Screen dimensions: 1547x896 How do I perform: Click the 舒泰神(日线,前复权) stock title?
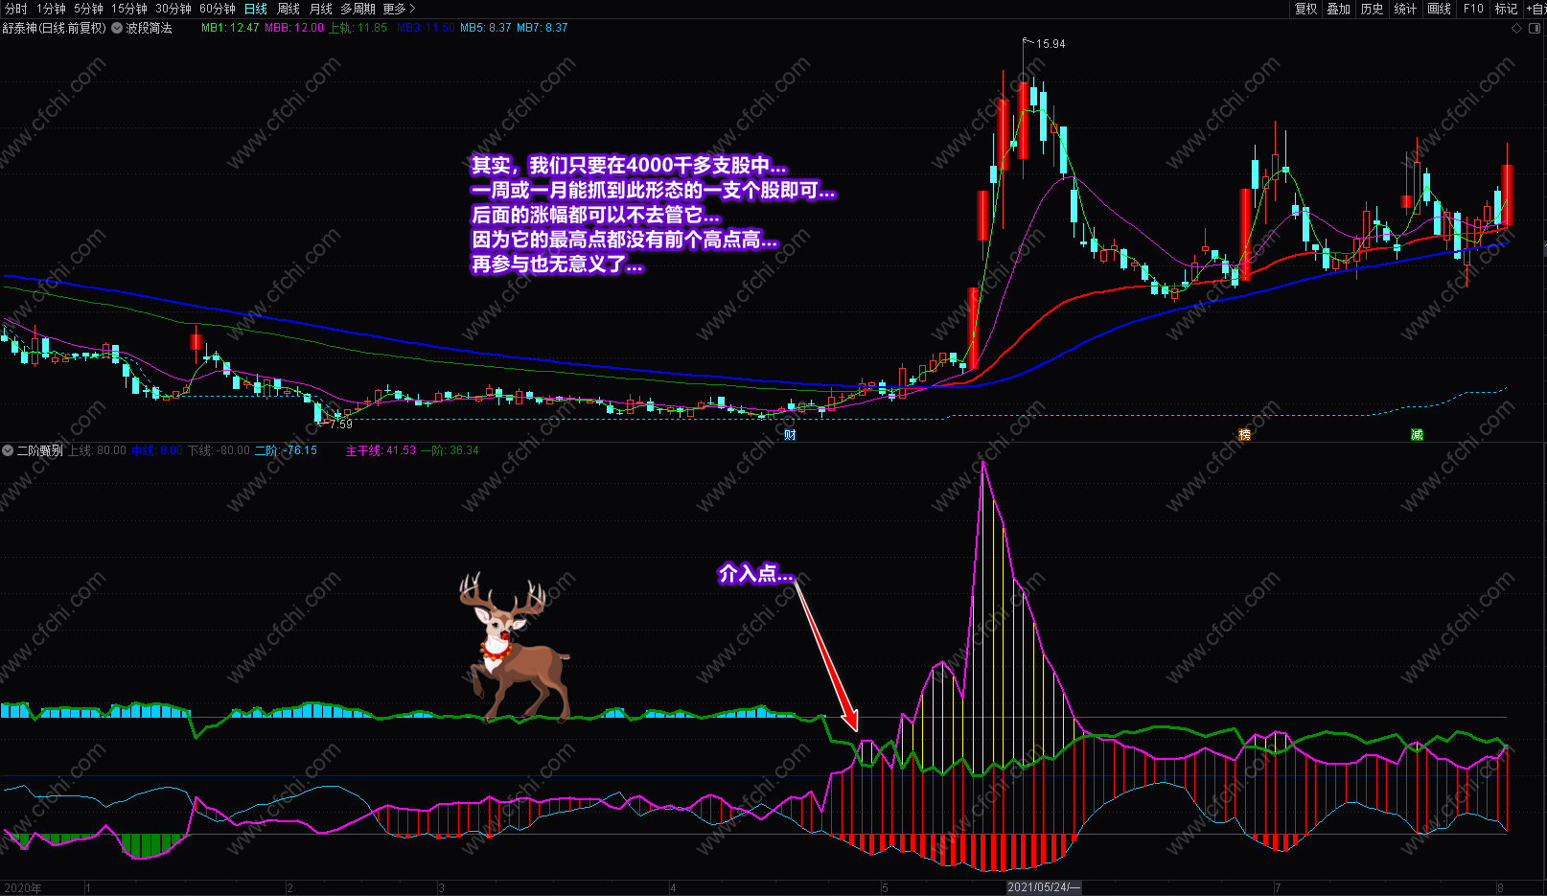point(55,28)
